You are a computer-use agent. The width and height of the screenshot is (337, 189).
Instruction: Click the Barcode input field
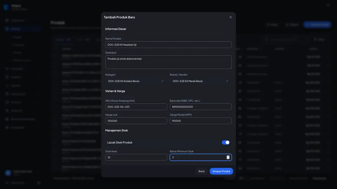click(200, 107)
